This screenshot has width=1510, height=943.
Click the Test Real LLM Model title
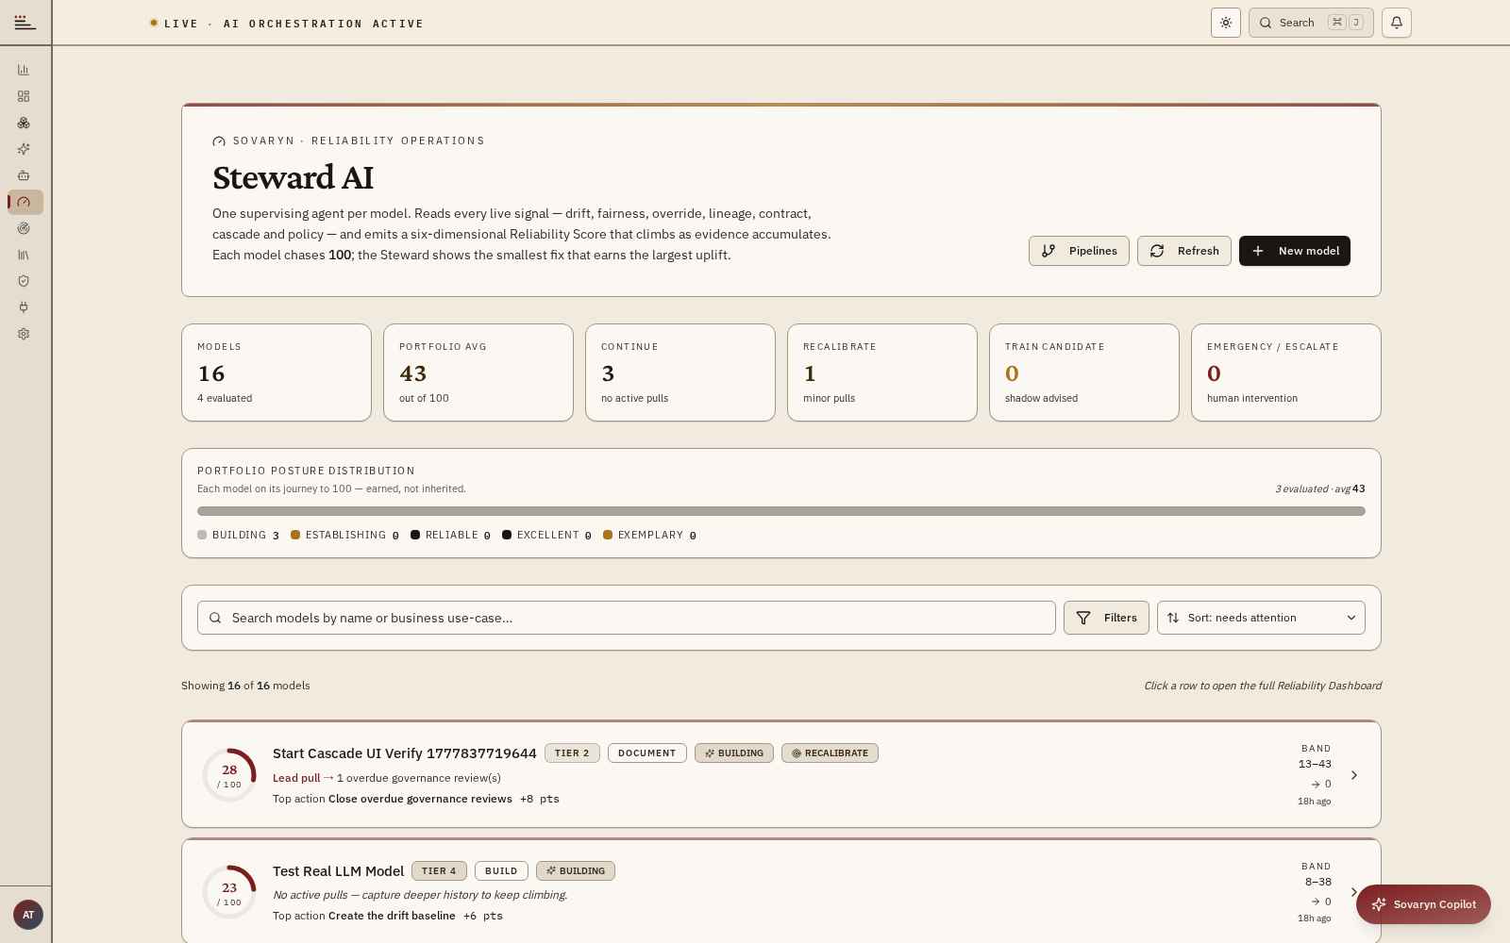[x=339, y=871]
